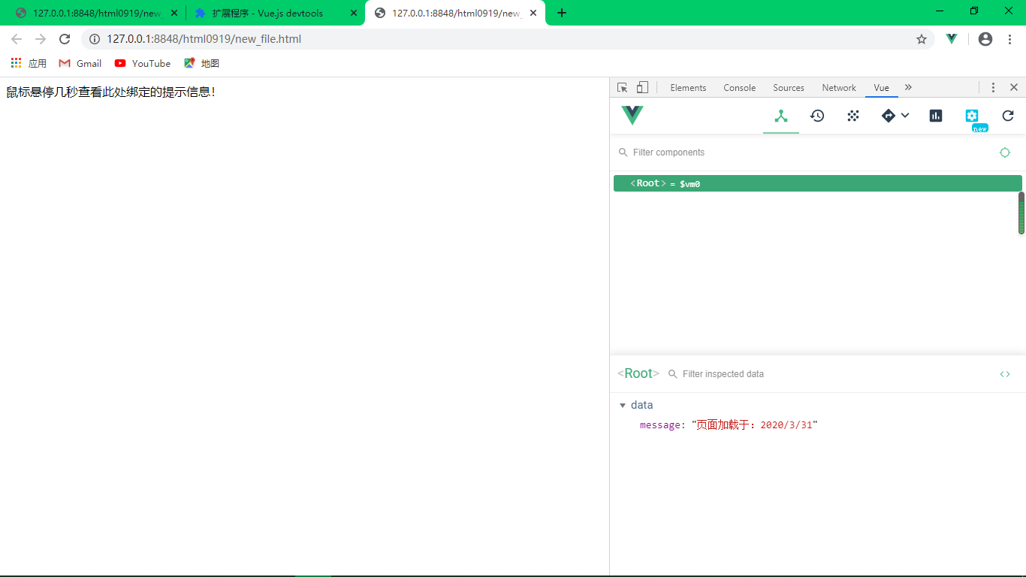Open the Vuex store dots icon
Viewport: 1026px width, 577px height.
[853, 115]
